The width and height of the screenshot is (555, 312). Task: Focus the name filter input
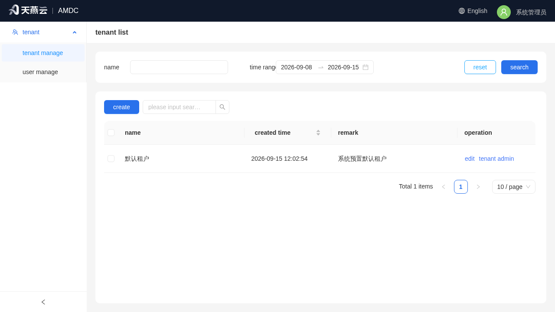[x=179, y=67]
